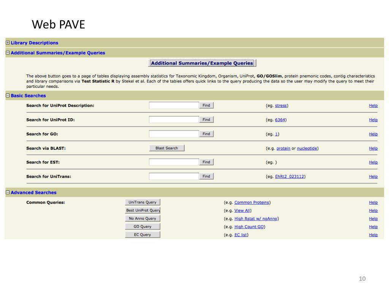The image size is (389, 292).
Task: Click the Best UniProt Query button
Action: click(143, 210)
